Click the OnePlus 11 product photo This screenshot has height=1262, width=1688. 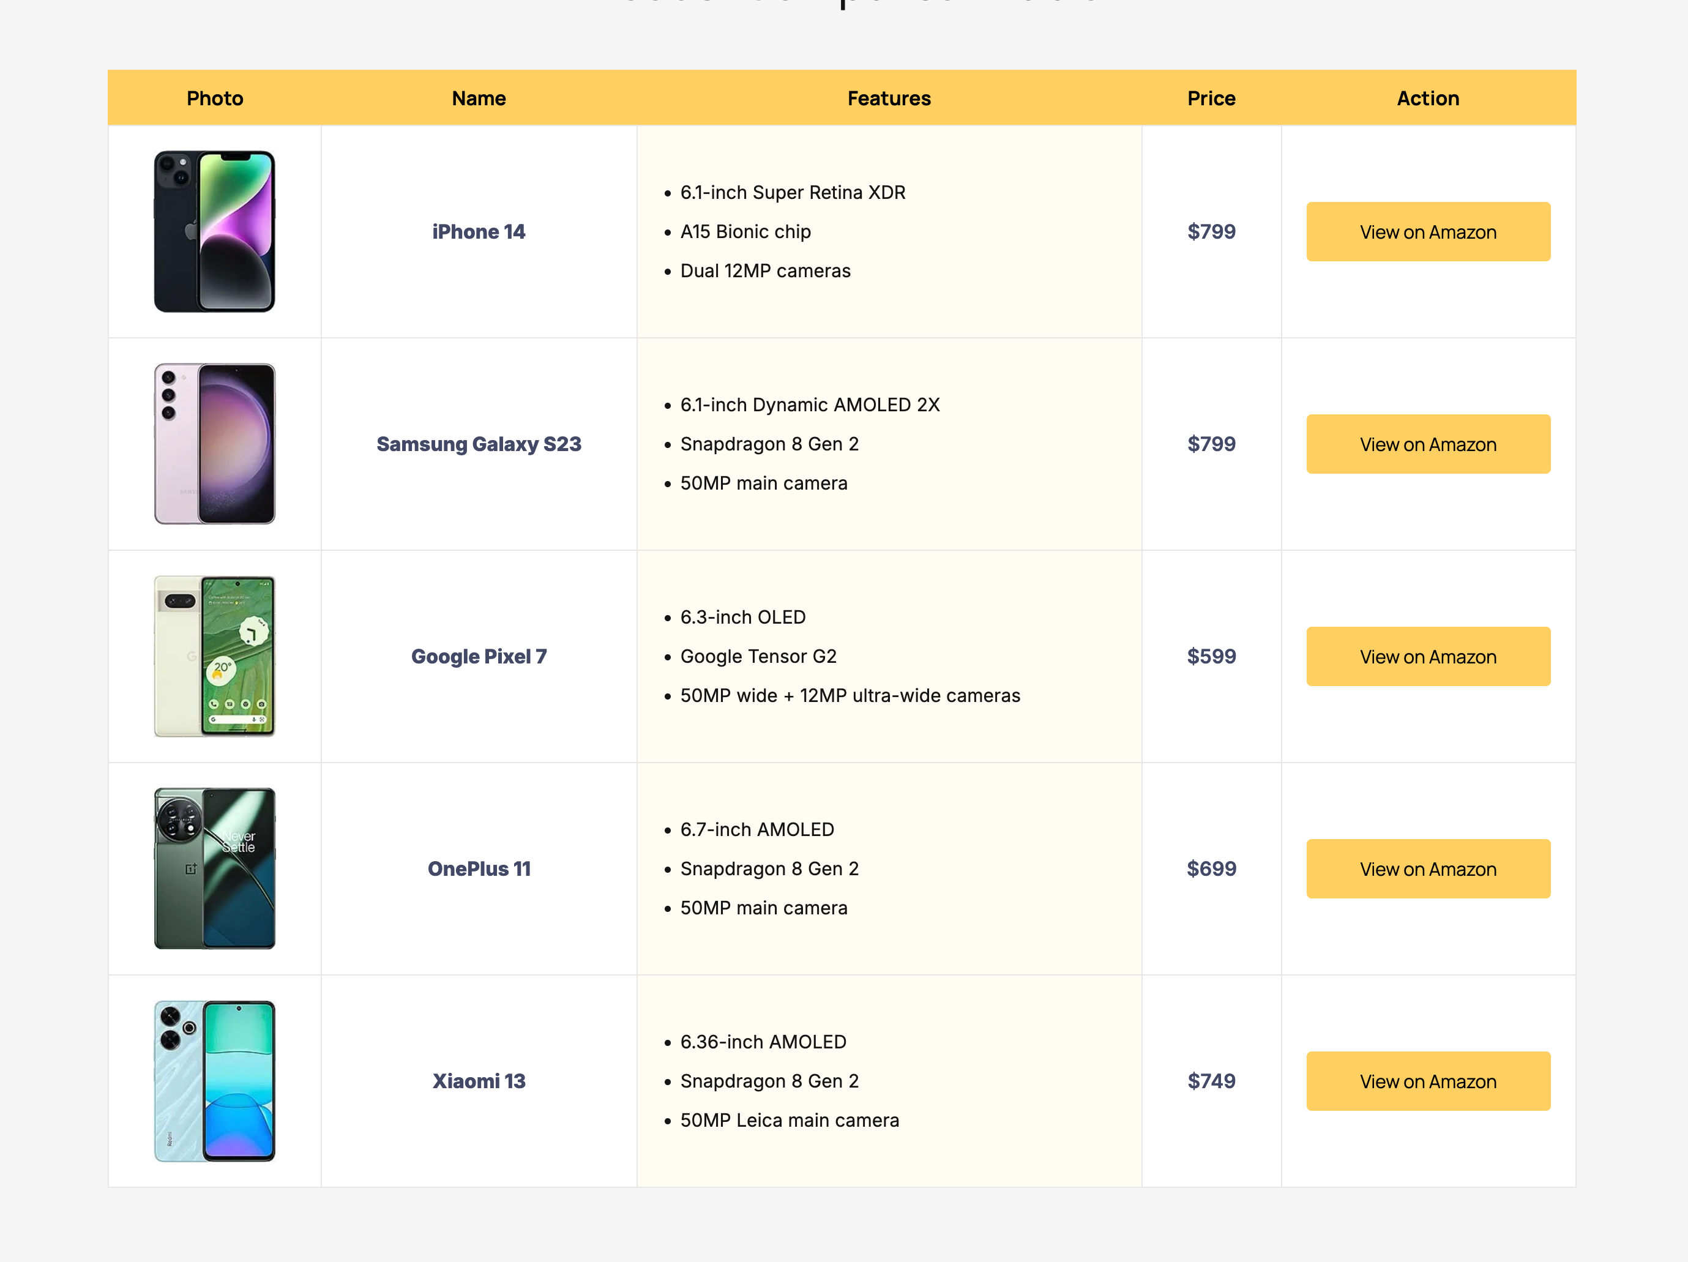point(214,868)
